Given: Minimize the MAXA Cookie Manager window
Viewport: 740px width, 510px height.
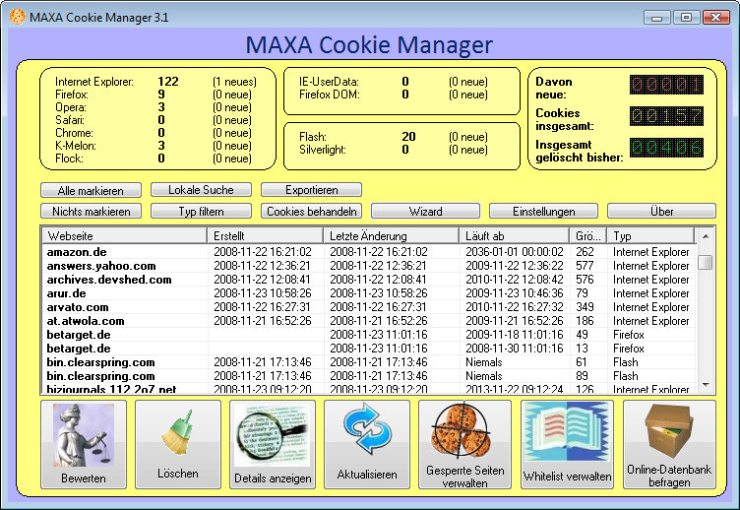Looking at the screenshot, I should click(x=656, y=18).
